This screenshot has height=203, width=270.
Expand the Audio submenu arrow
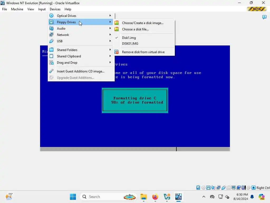pos(110,28)
